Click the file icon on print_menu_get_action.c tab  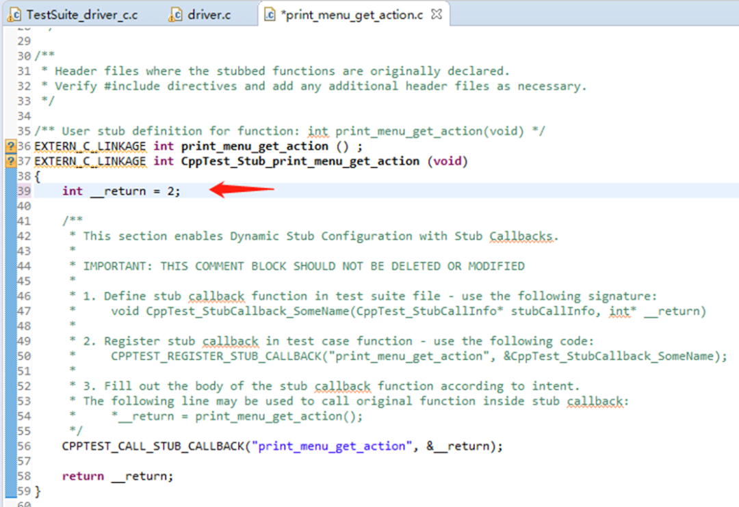270,14
